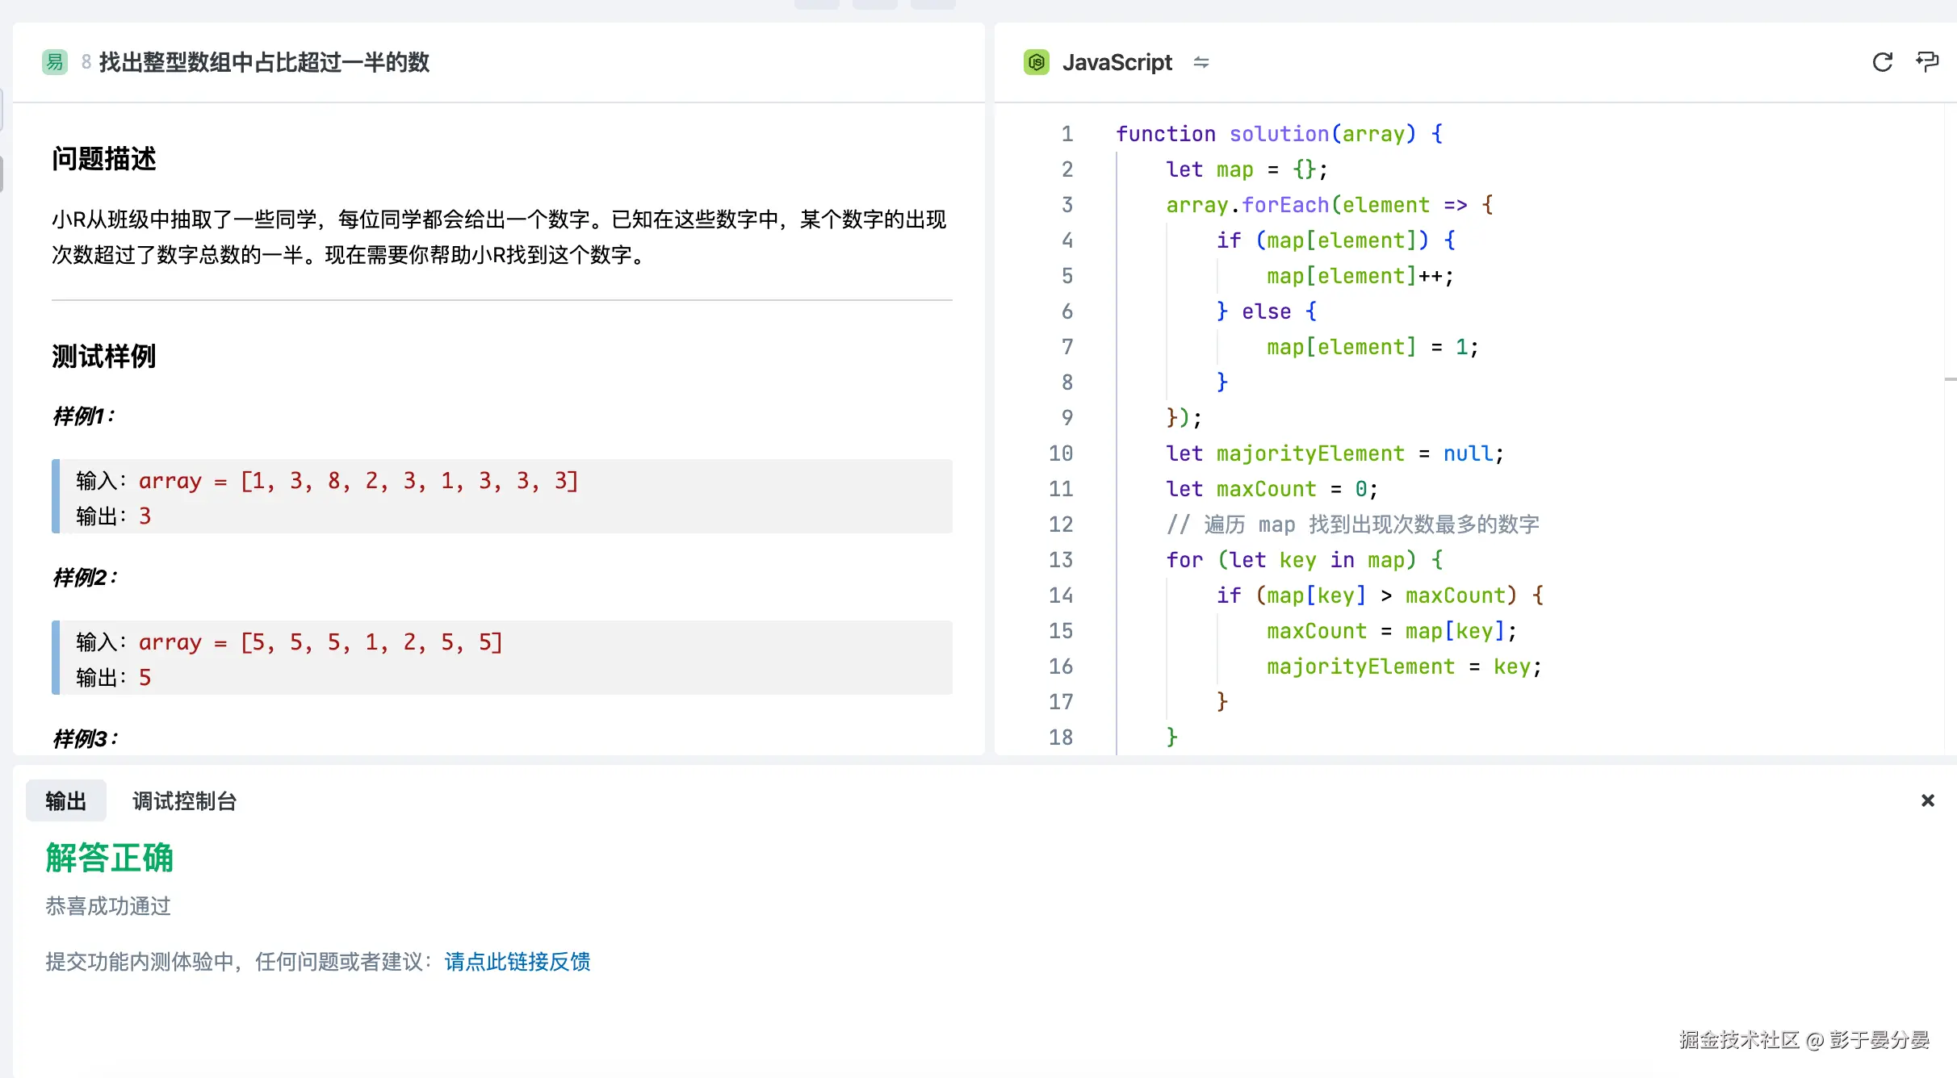Click the green easy-difficulty badge
The width and height of the screenshot is (1957, 1078).
coord(55,62)
